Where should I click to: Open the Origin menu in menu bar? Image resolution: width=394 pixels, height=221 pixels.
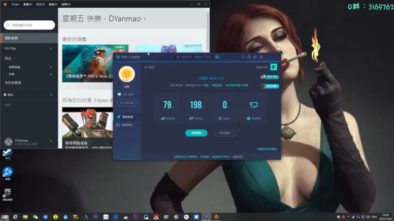click(15, 4)
